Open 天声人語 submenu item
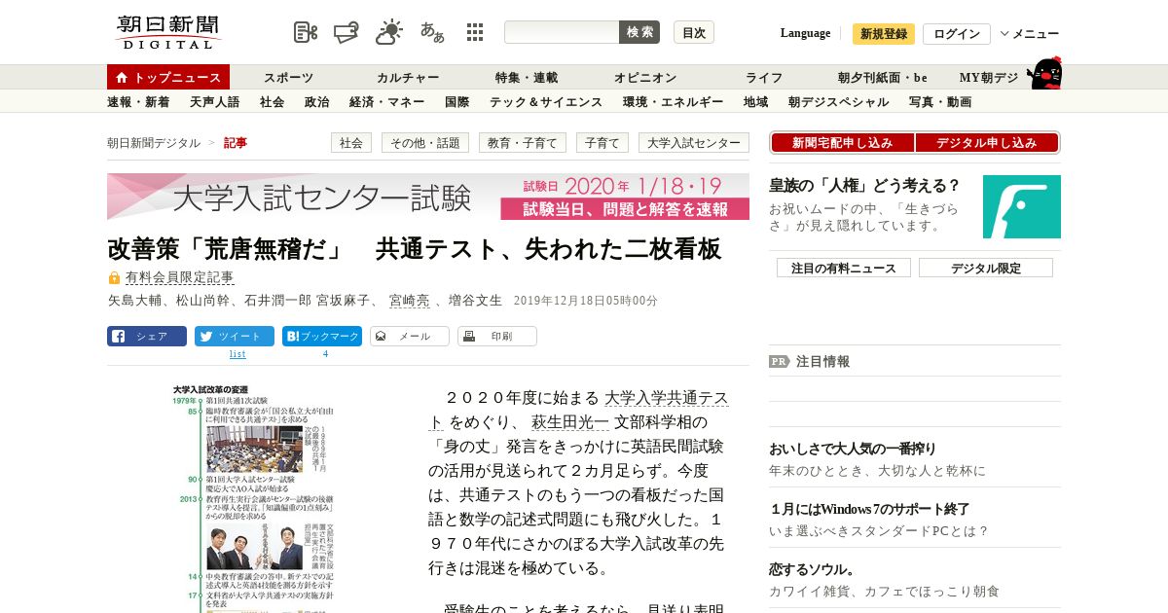This screenshot has width=1168, height=613. pos(214,102)
